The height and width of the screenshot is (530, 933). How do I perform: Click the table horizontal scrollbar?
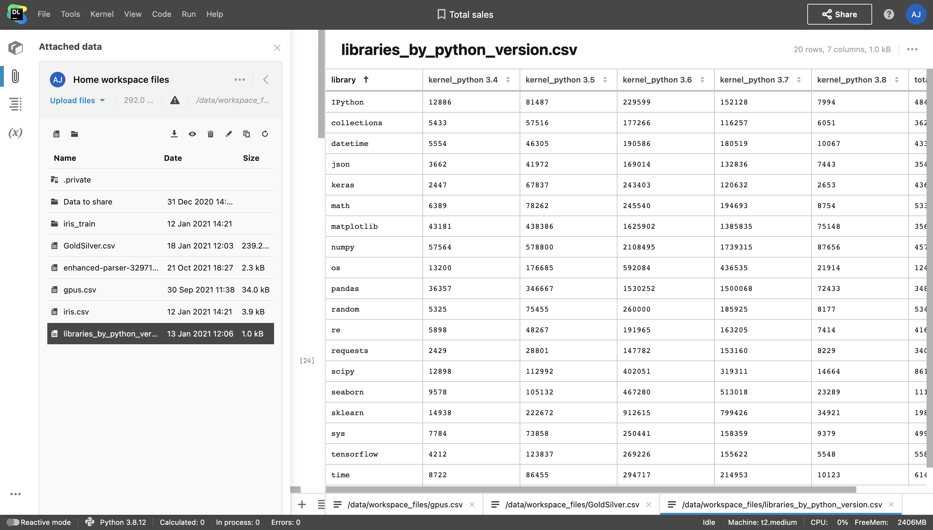tap(590, 489)
